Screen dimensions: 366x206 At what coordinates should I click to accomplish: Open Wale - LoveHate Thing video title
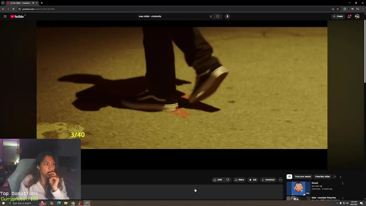pyautogui.click(x=324, y=198)
